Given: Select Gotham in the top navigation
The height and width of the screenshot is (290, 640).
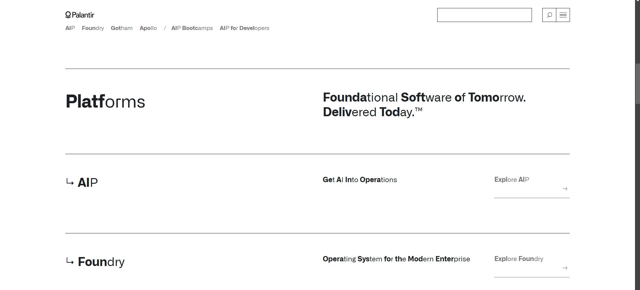Looking at the screenshot, I should [x=122, y=28].
